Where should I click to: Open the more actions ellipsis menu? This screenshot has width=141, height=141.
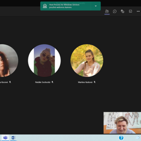[138, 11]
